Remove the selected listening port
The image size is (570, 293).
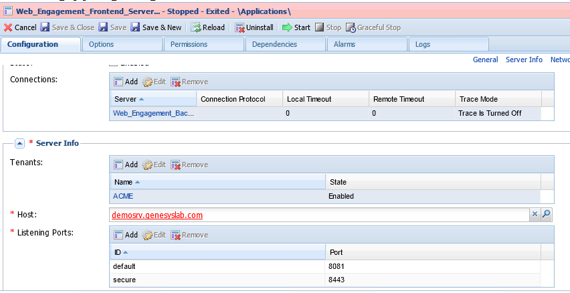pyautogui.click(x=190, y=235)
